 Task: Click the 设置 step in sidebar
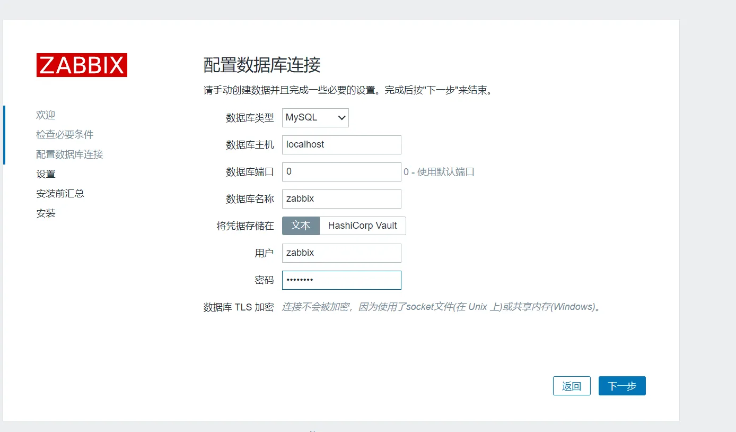coord(46,174)
